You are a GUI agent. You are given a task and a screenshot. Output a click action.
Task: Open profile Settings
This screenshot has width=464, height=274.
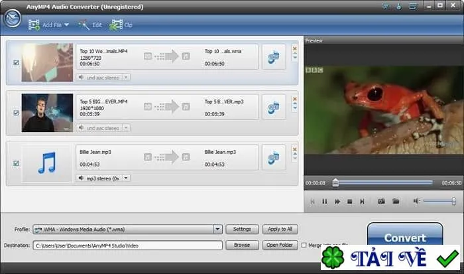(x=242, y=229)
